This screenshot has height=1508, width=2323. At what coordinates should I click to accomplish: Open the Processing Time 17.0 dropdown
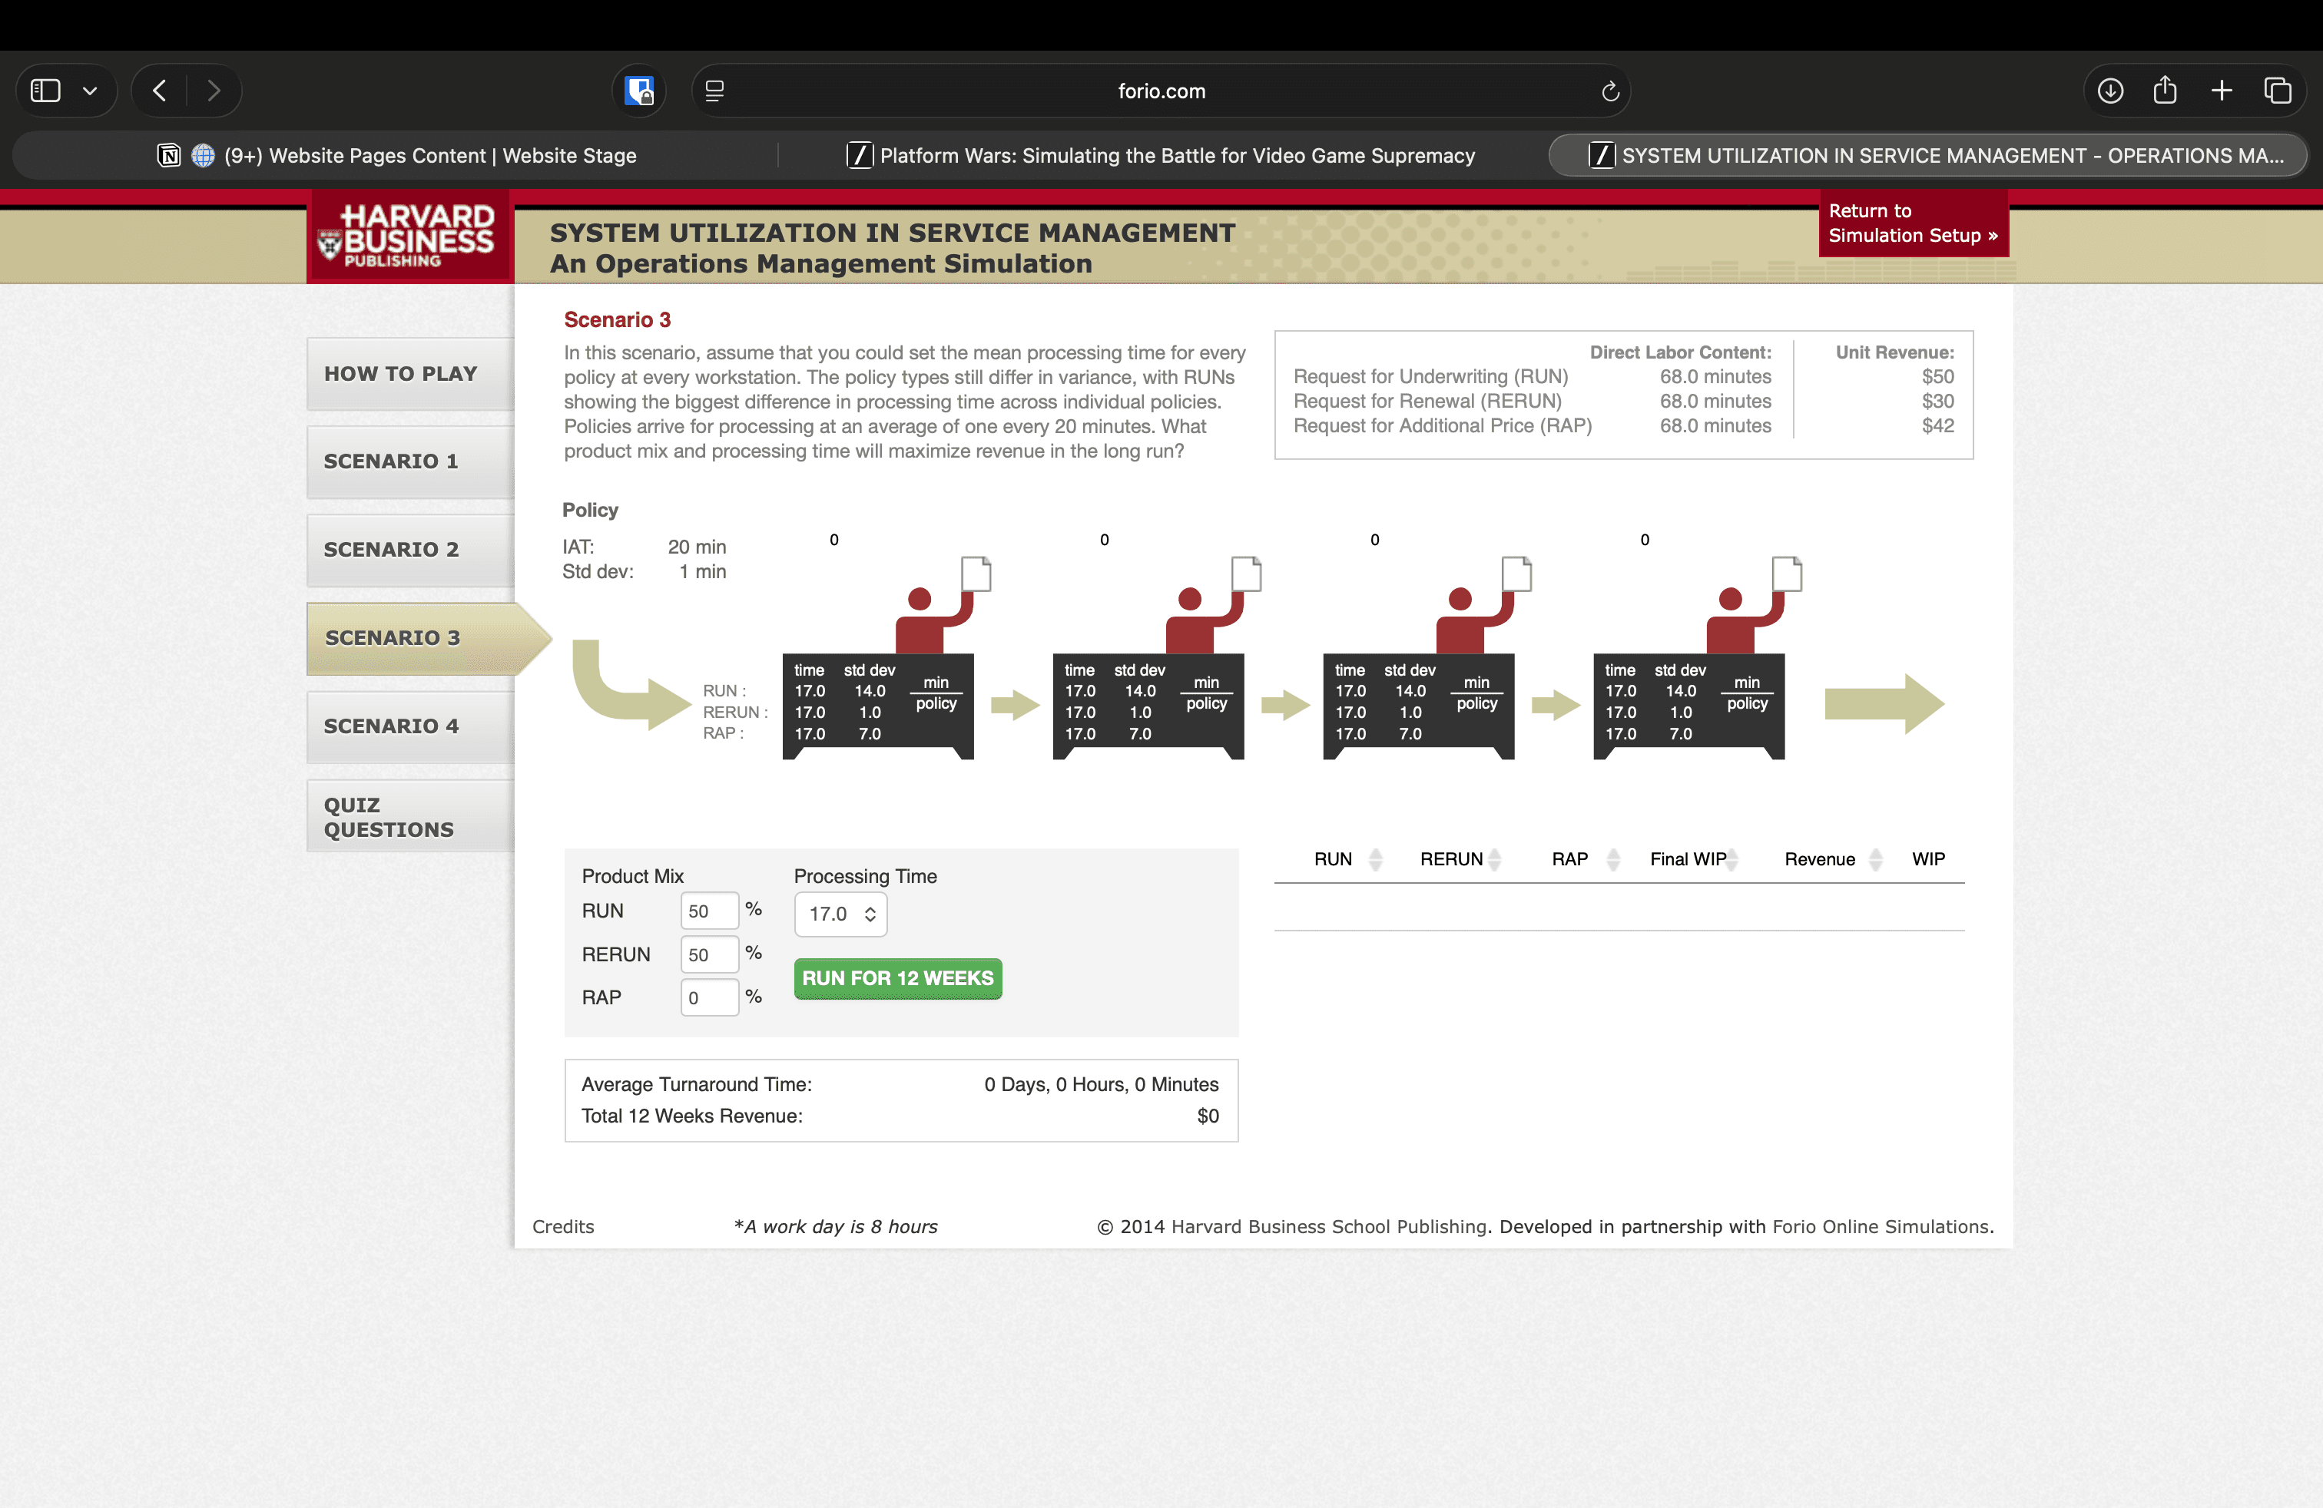(x=840, y=914)
